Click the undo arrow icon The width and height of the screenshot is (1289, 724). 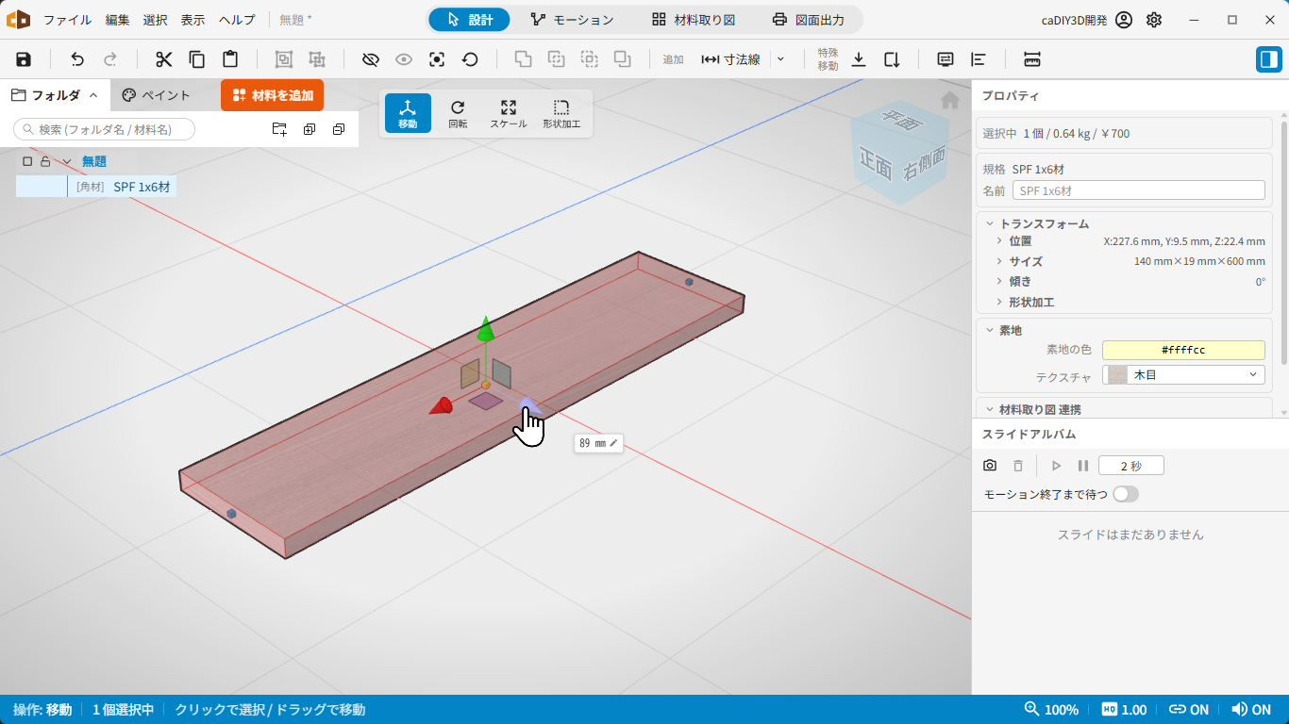(x=77, y=59)
